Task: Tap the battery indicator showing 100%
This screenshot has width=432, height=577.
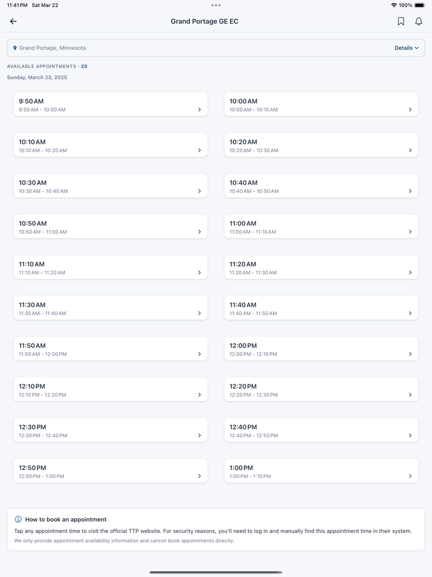Action: [421, 5]
